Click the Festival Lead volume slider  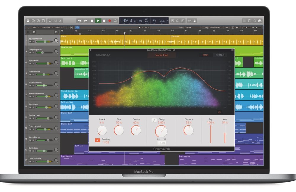(x=45, y=118)
